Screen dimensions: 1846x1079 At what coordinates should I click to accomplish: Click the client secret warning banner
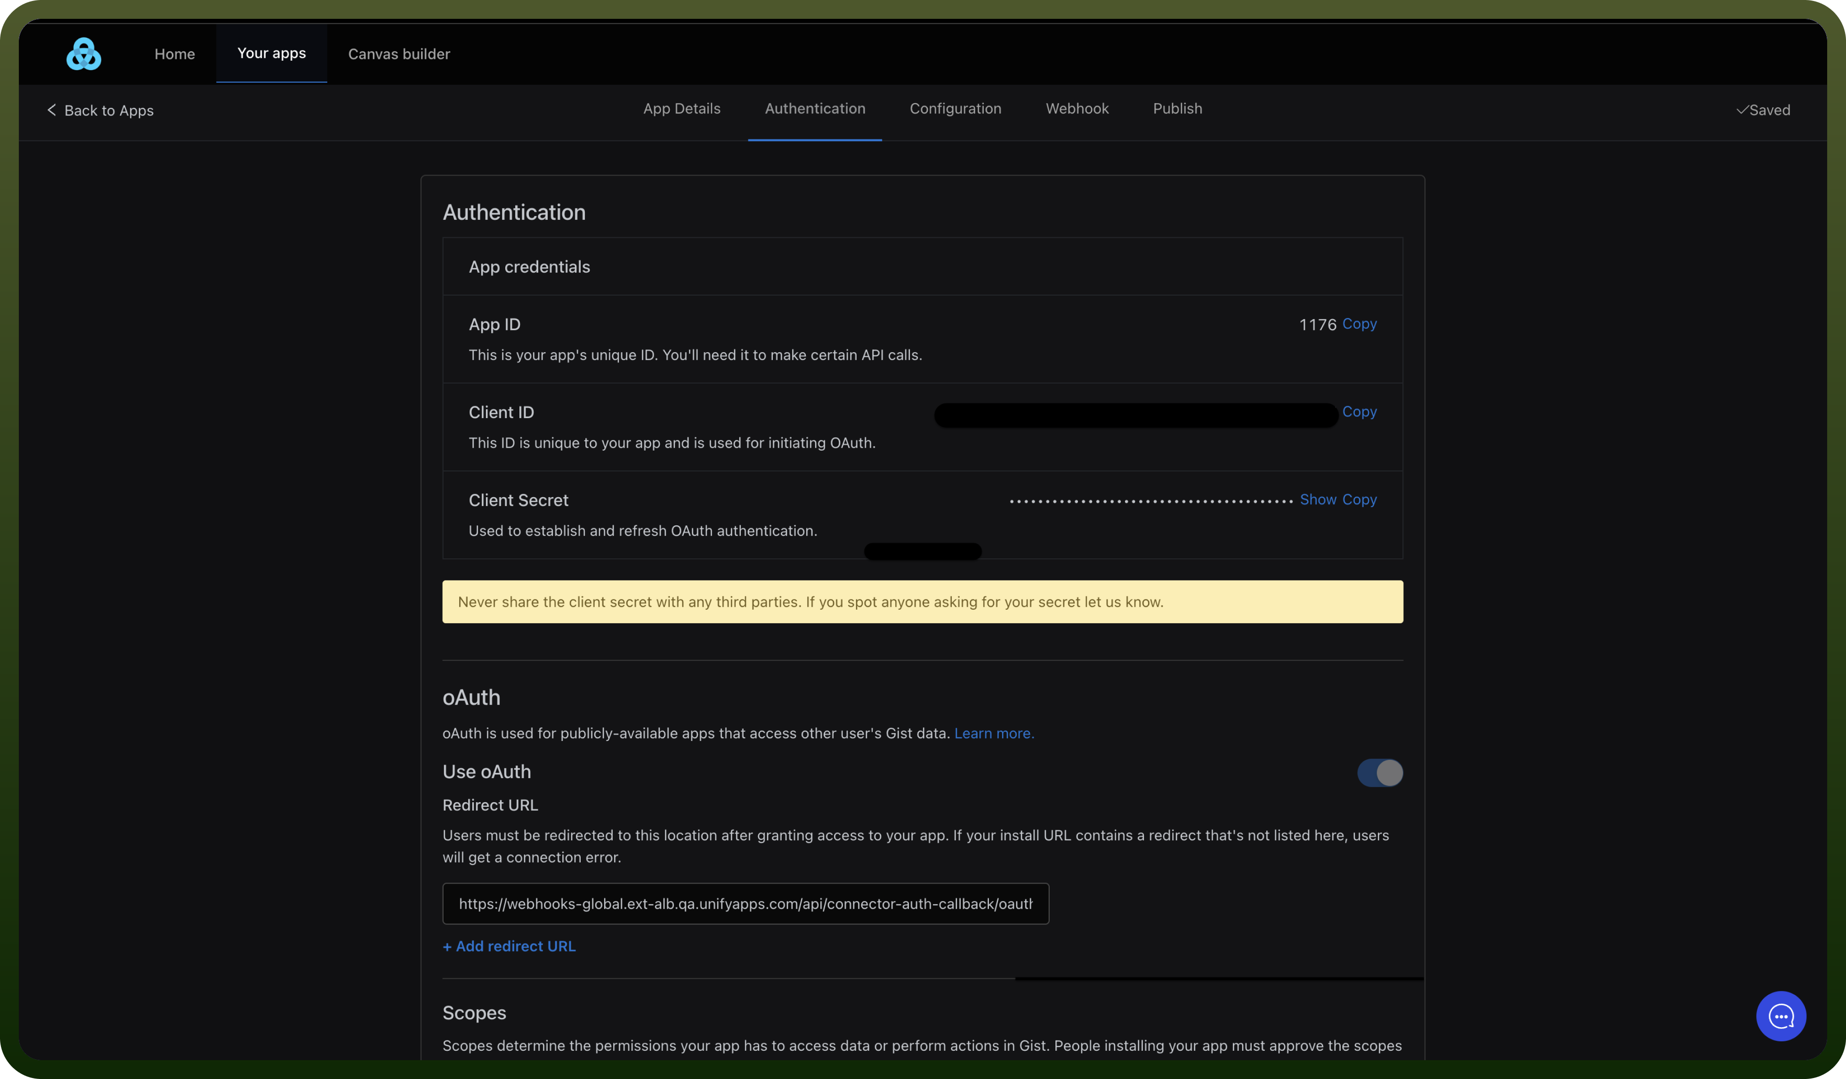pos(922,602)
